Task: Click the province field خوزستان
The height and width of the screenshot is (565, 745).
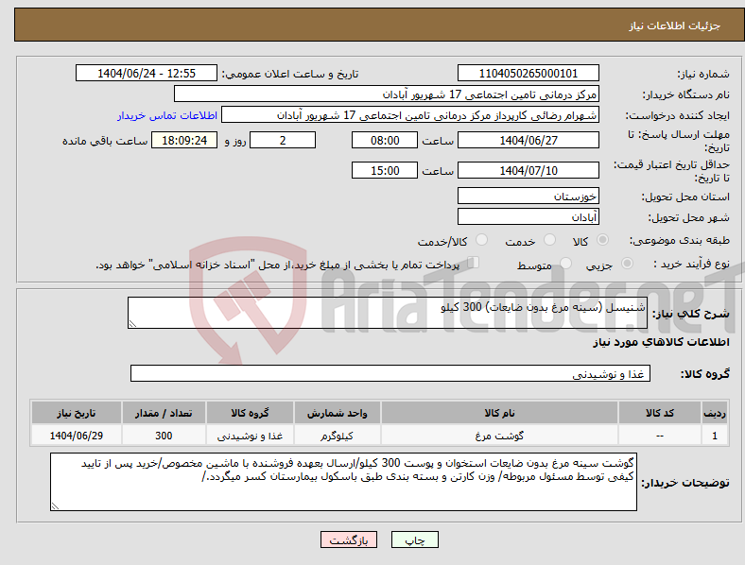Action: tap(528, 197)
